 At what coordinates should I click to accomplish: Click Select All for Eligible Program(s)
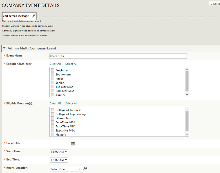(71, 103)
